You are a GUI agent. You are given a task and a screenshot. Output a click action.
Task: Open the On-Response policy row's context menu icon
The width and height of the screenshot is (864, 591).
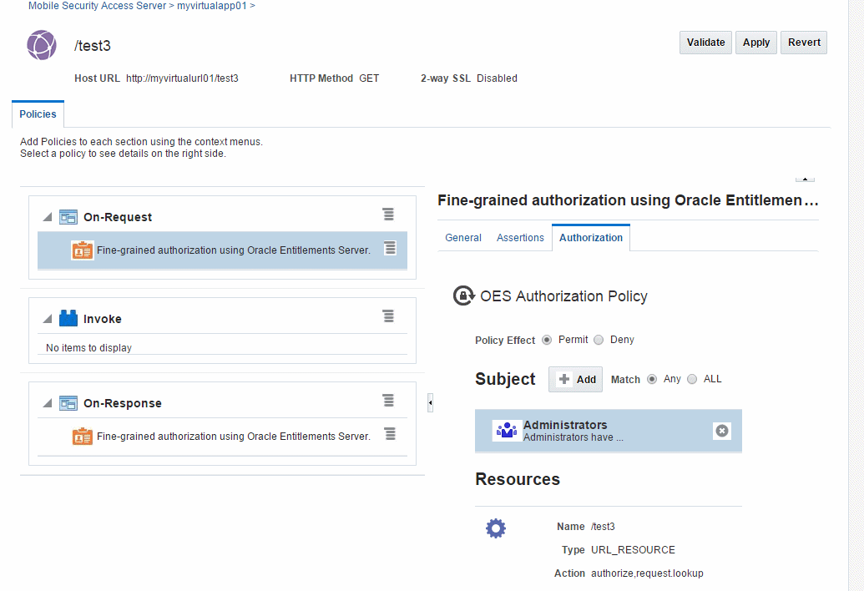tap(390, 434)
